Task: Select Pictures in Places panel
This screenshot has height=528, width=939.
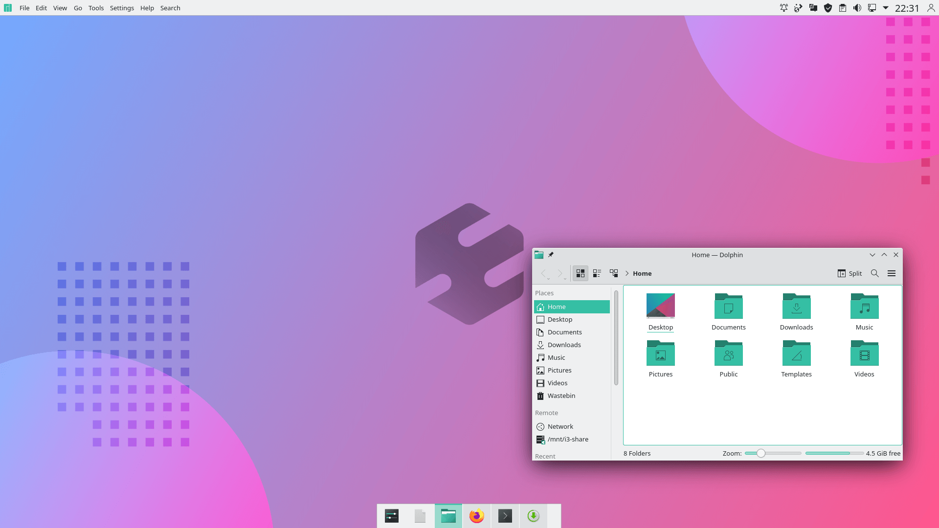Action: coord(572,370)
